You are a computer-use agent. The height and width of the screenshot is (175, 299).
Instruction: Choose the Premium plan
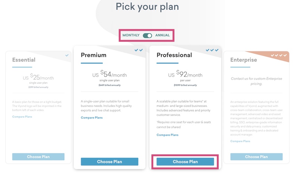tap(110, 162)
